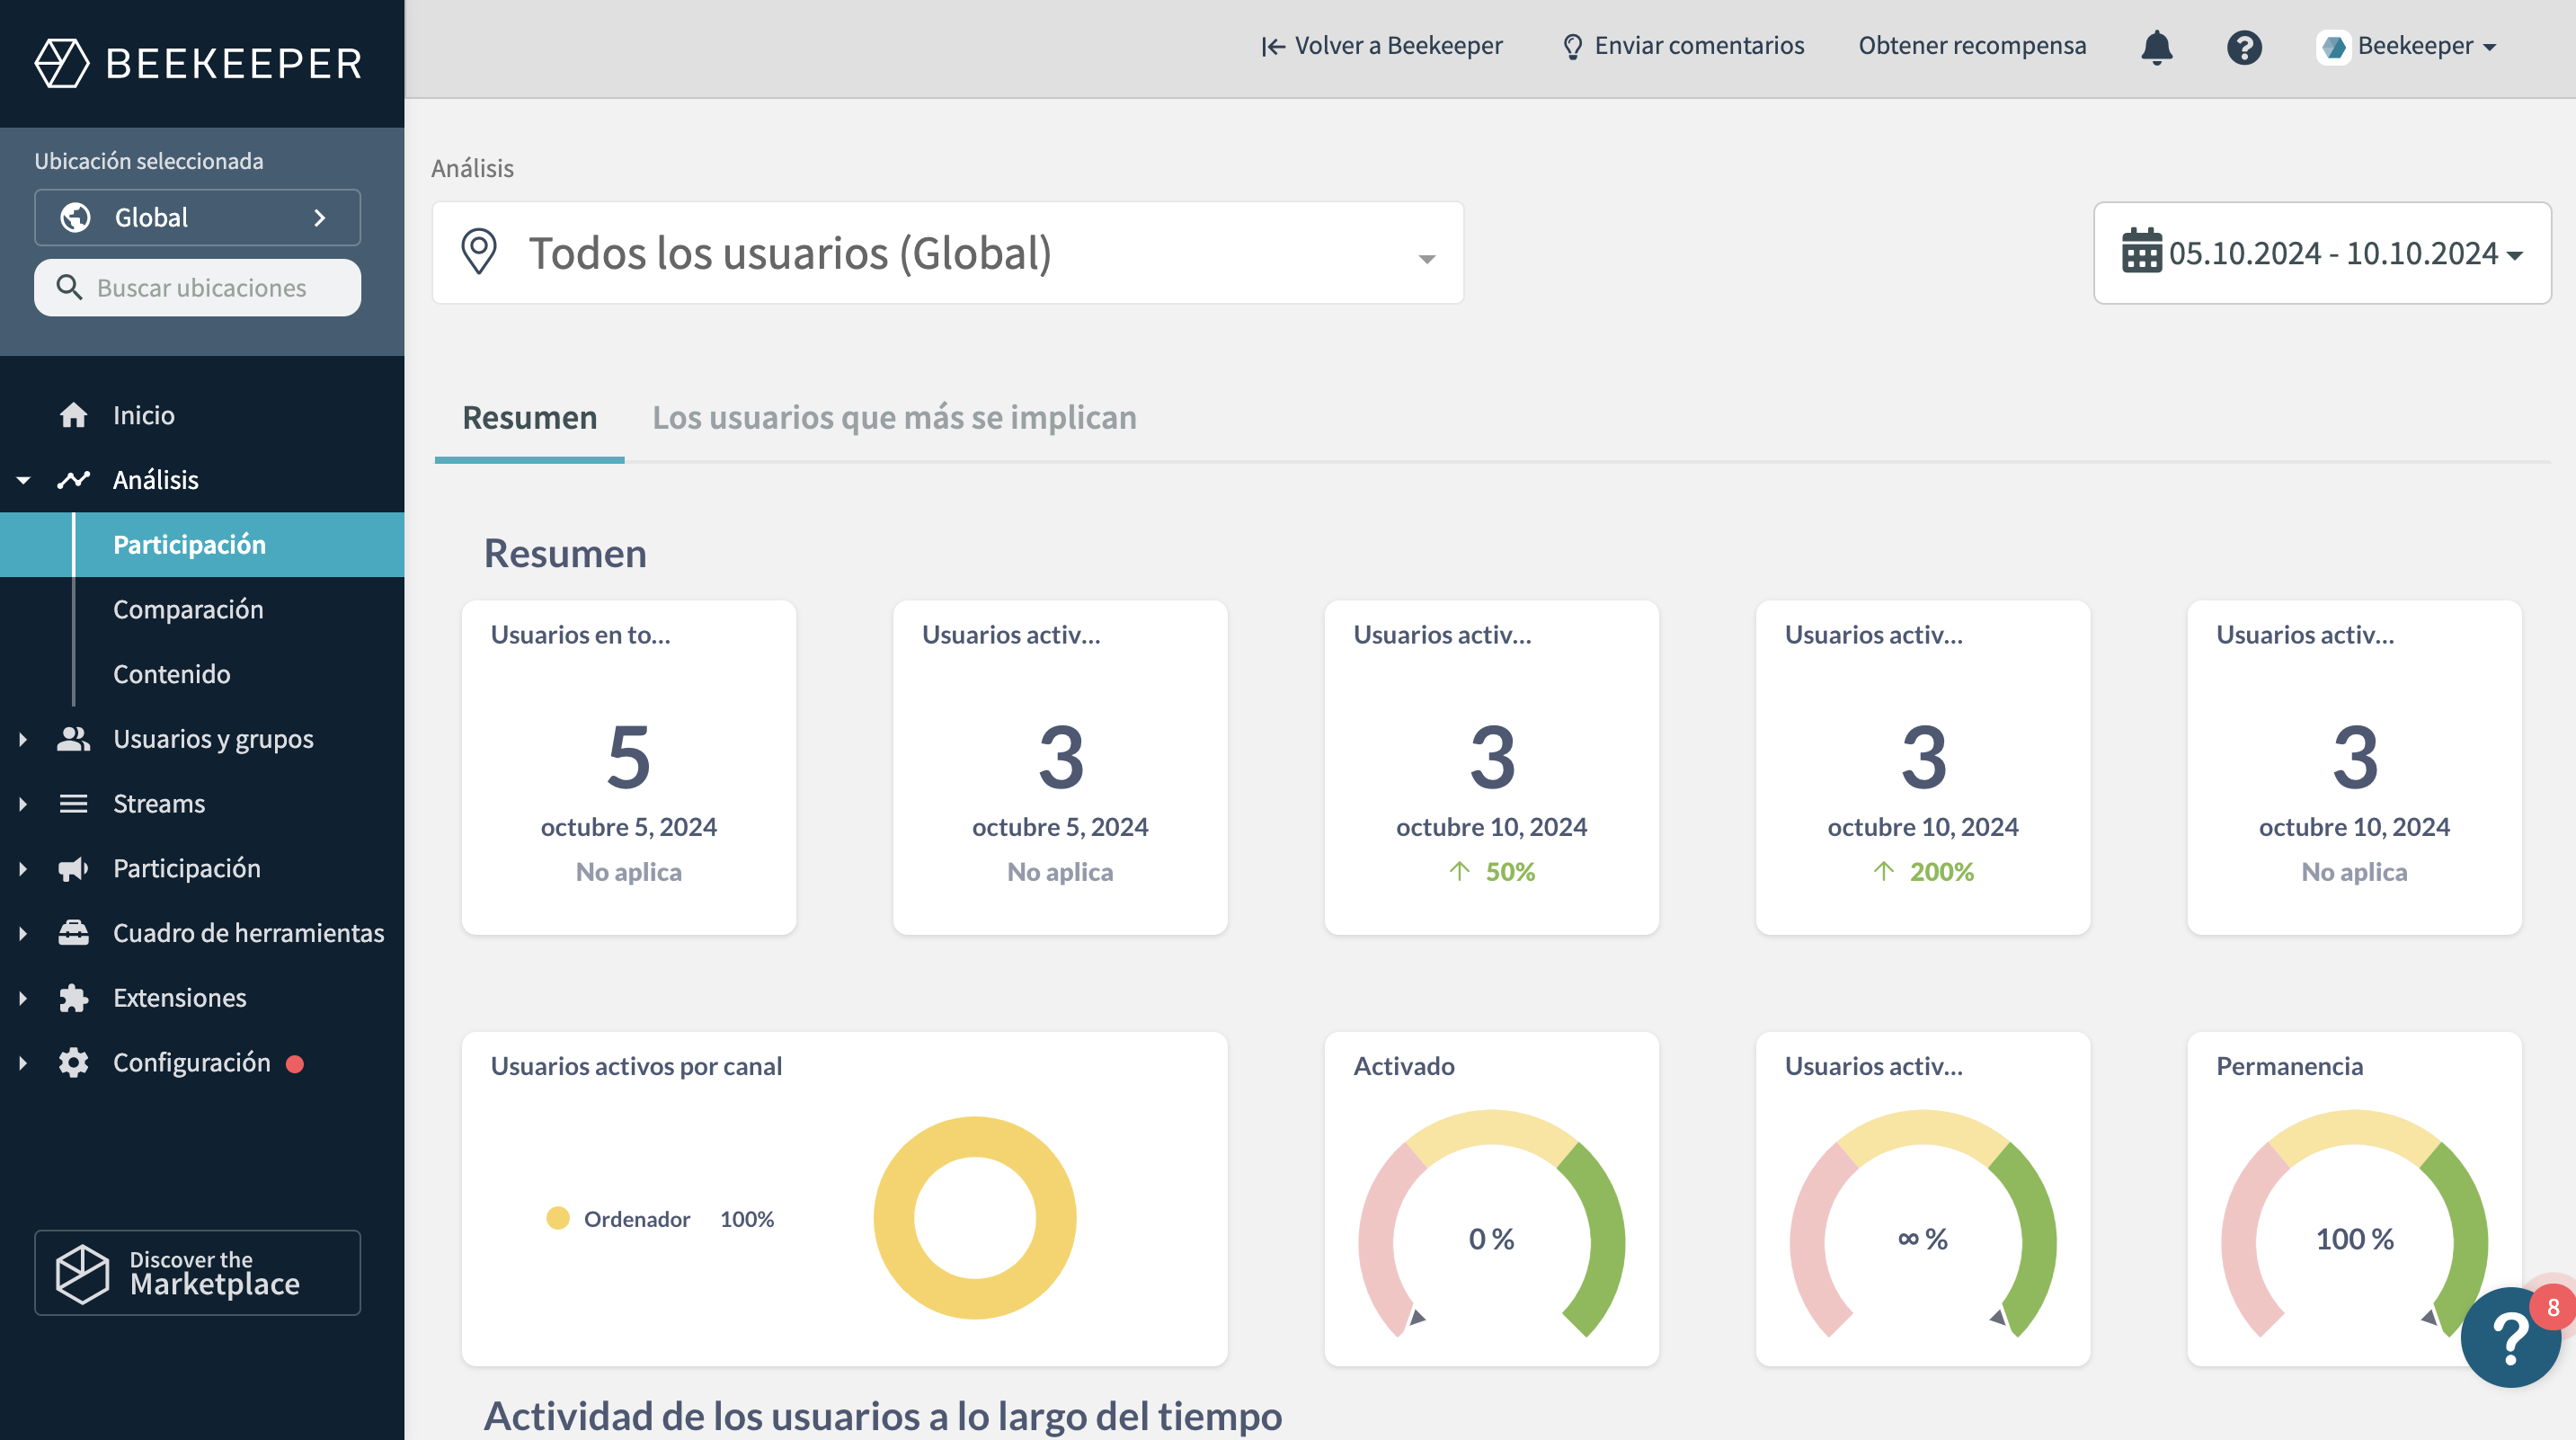The image size is (2576, 1440).
Task: Click the yellow Ordenador legend dot
Action: (x=558, y=1218)
